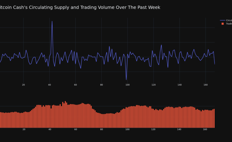Click tick label 20 on the line chart axis
Image resolution: width=232 pixels, height=142 pixels.
(x=24, y=85)
